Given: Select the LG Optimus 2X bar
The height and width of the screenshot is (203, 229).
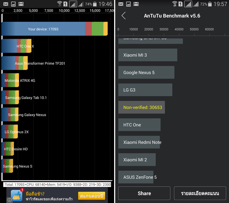Looking at the screenshot, I should (10, 132).
